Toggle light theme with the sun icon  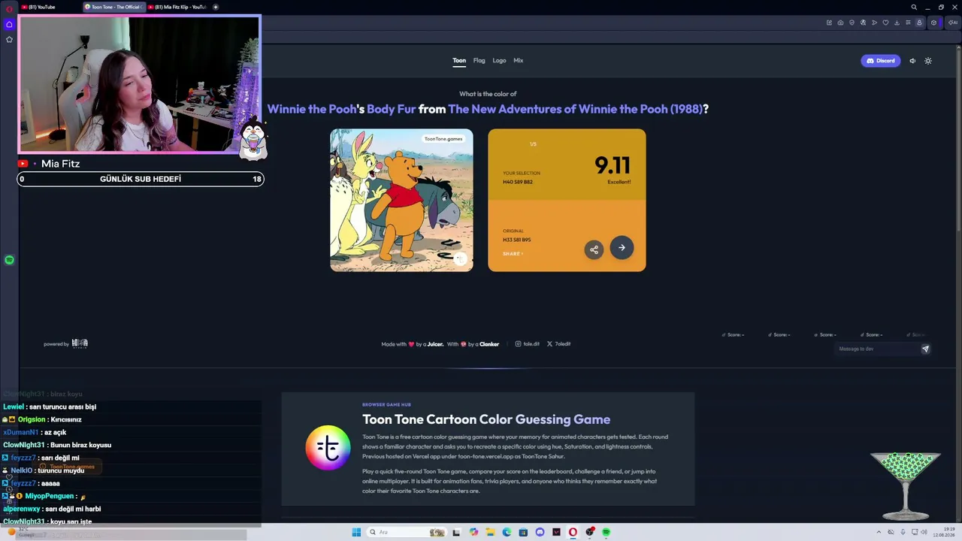pos(928,61)
